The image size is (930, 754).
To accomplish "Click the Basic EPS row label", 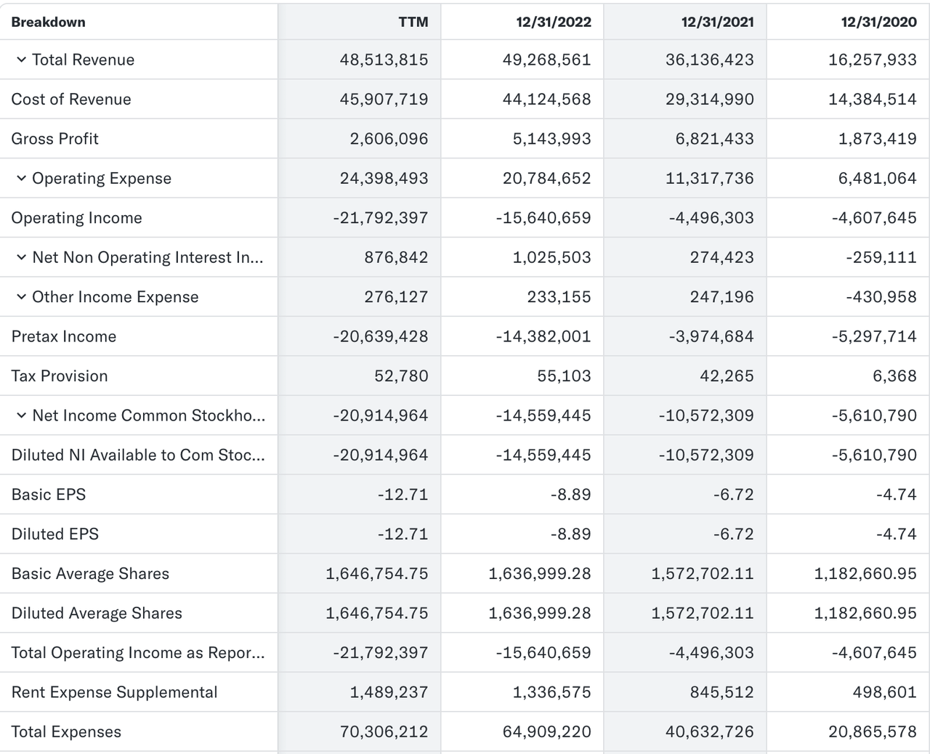I will [x=48, y=495].
